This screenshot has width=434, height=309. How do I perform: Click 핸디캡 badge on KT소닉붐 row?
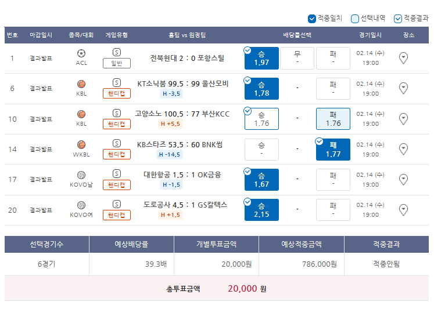click(117, 93)
